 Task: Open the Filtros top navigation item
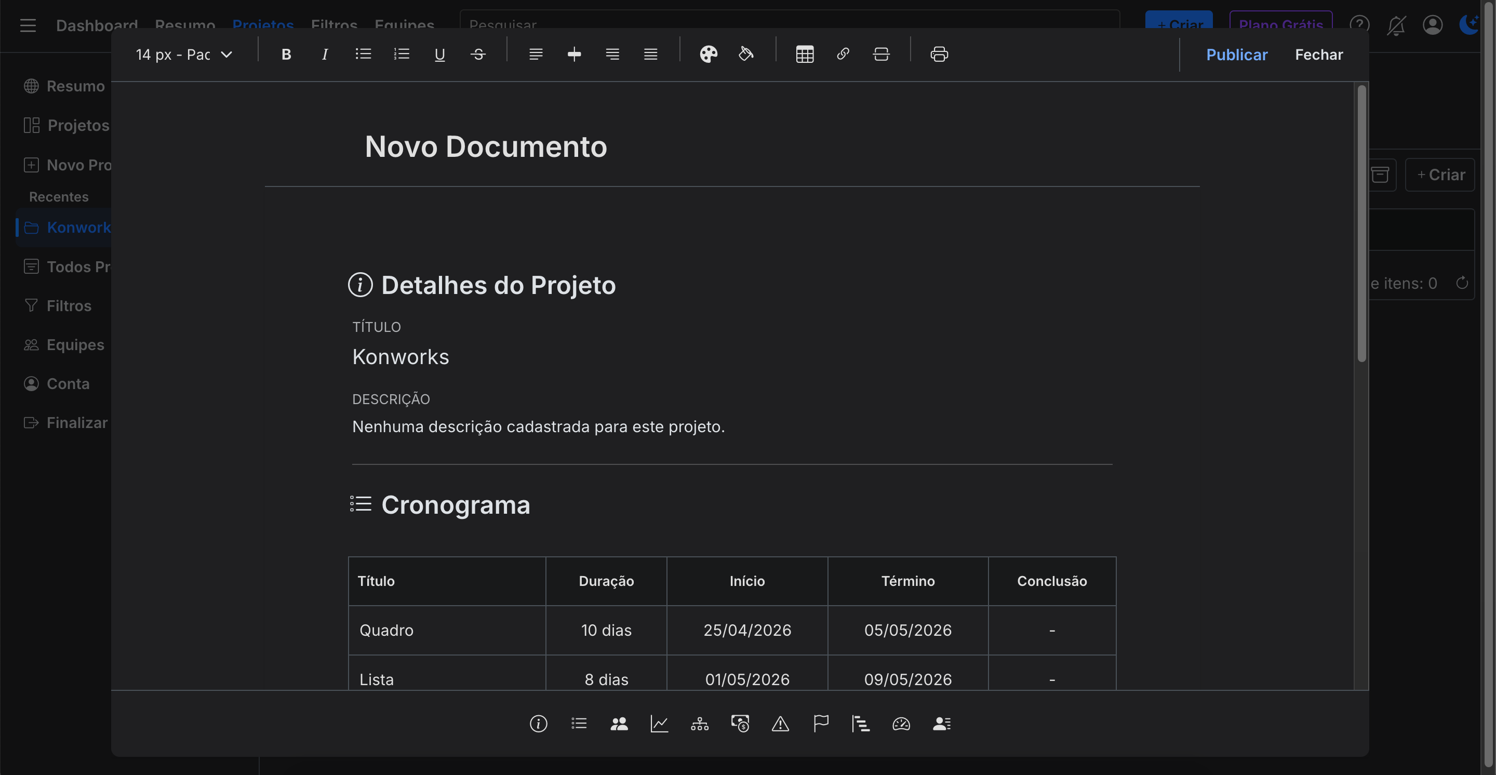tap(334, 25)
